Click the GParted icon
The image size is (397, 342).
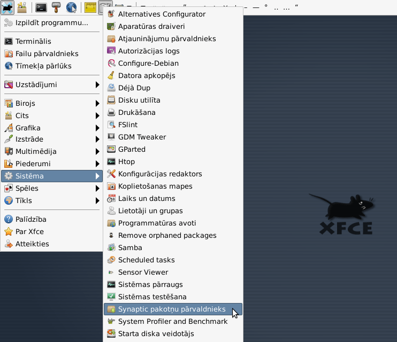pyautogui.click(x=111, y=149)
